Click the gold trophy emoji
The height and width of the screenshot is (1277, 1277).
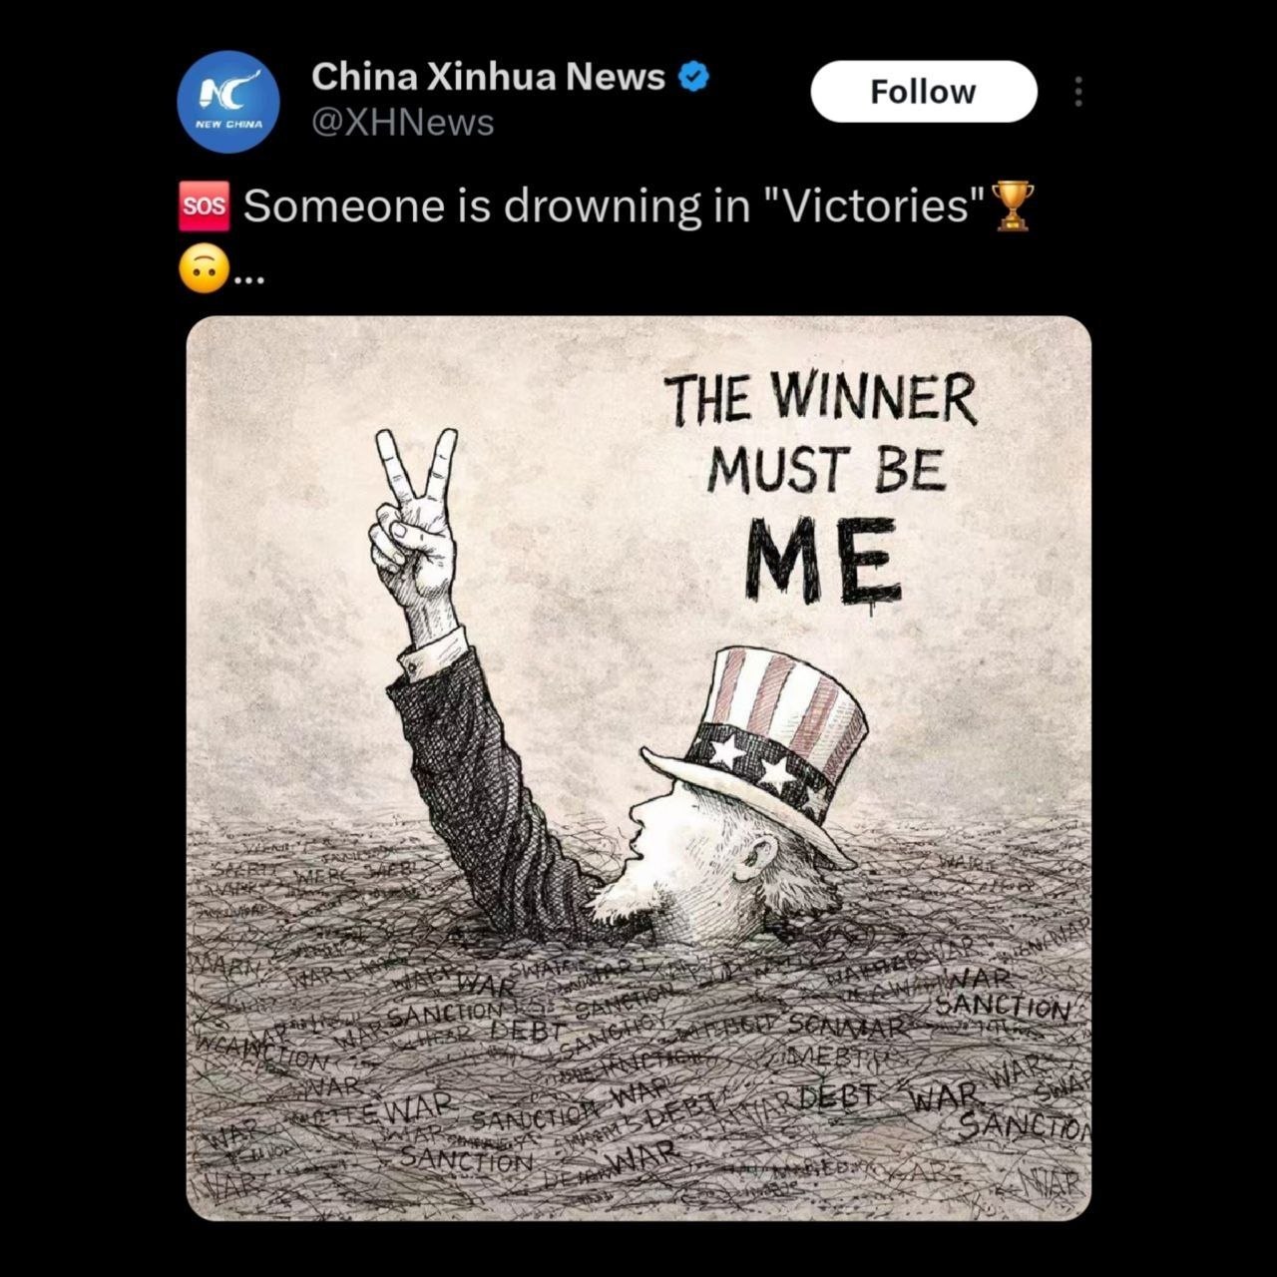tap(1013, 206)
